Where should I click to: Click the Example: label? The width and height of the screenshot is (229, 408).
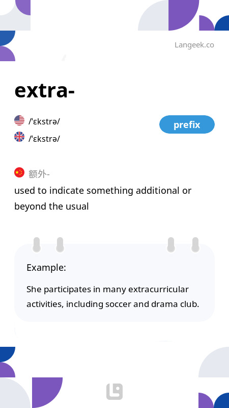click(x=46, y=267)
